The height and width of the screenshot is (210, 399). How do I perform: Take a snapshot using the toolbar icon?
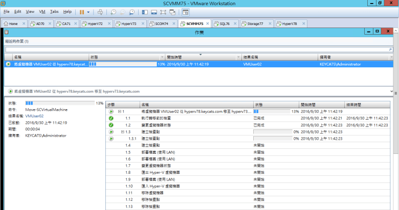(114, 11)
